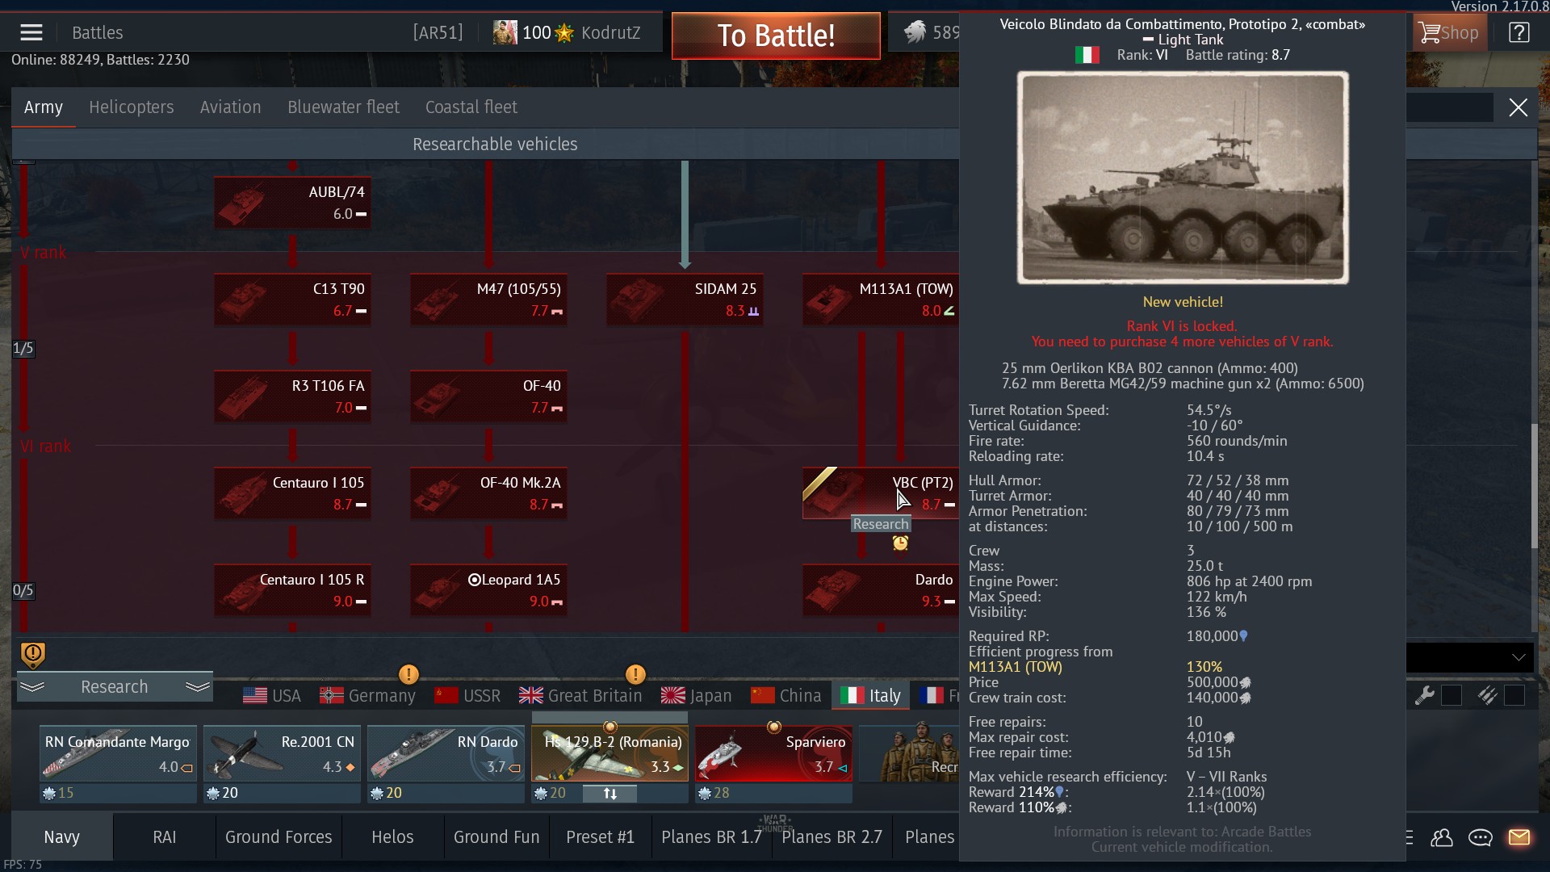Image resolution: width=1550 pixels, height=872 pixels.
Task: Toggle the checkbox beside the ammunition icon
Action: point(1514,695)
